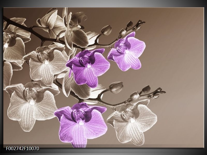Viewport: 207px width, 155px height.
Task: Select the large gray orchid at lower left
Action: (x=31, y=105)
